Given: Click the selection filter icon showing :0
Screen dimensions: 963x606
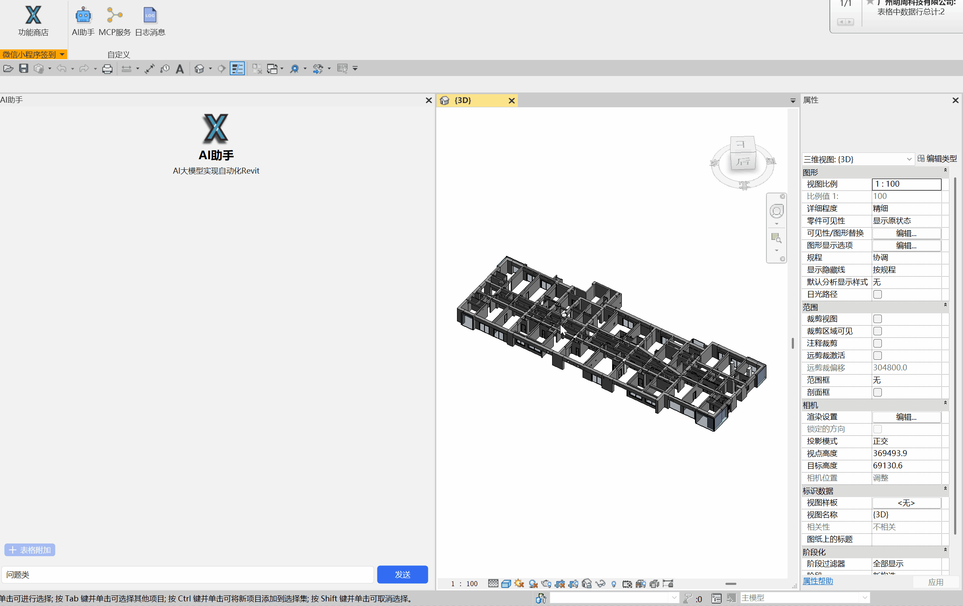Looking at the screenshot, I should pyautogui.click(x=692, y=598).
